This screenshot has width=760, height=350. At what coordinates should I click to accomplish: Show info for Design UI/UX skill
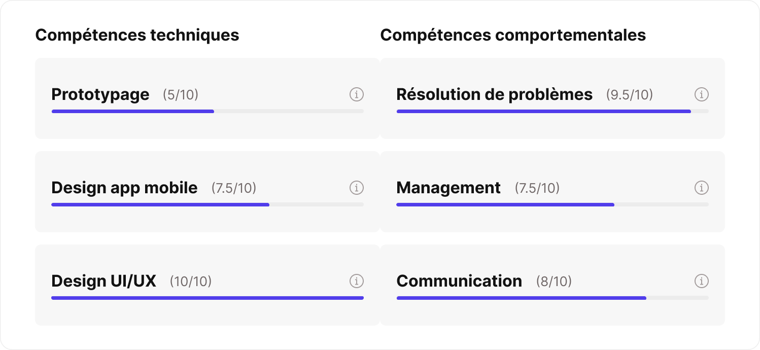357,281
